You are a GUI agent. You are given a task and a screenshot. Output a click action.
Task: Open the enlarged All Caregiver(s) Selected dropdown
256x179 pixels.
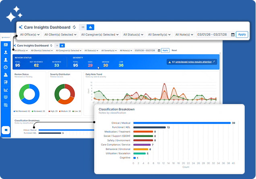click(100, 35)
